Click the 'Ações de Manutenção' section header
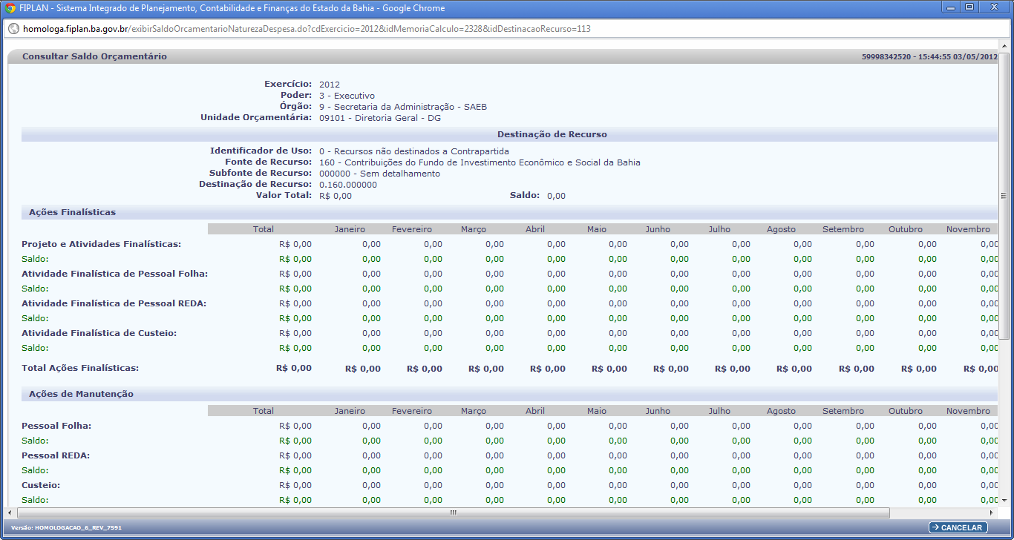Viewport: 1014px width, 540px height. point(81,394)
